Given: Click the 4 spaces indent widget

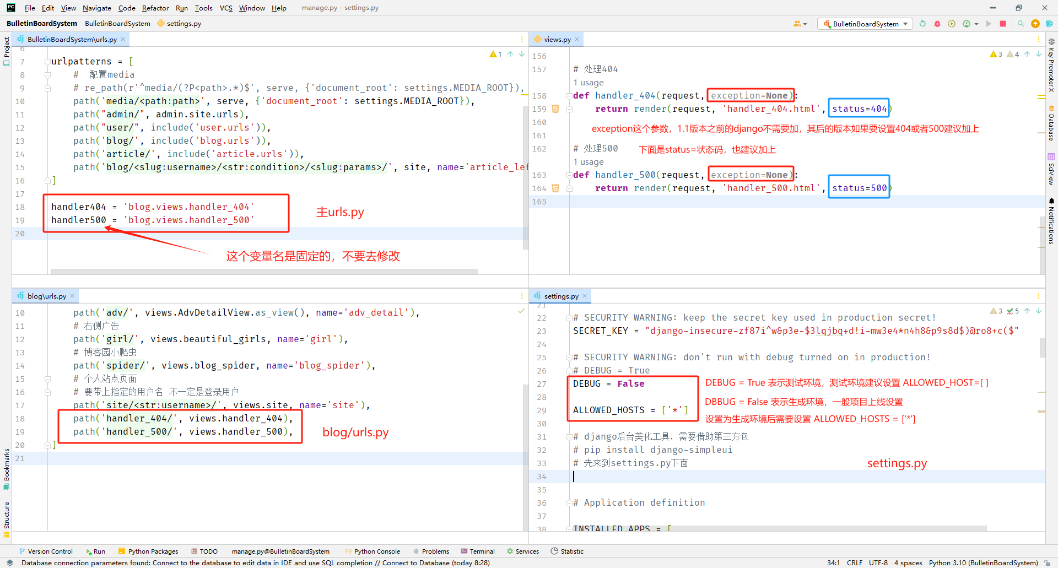Looking at the screenshot, I should pos(908,562).
